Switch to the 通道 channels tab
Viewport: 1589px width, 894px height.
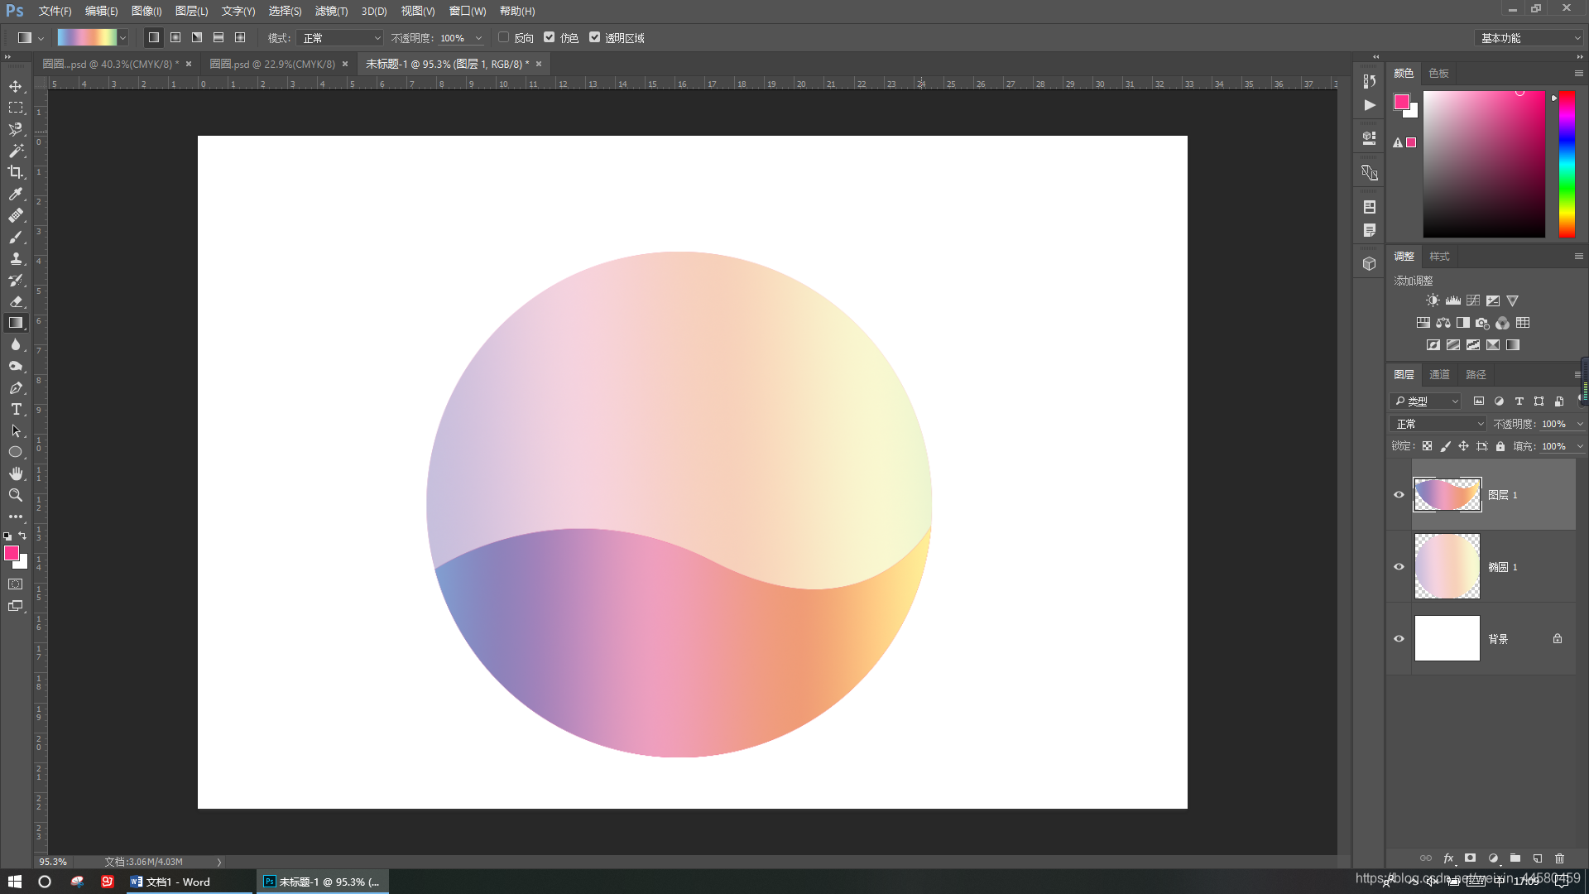[x=1440, y=375]
